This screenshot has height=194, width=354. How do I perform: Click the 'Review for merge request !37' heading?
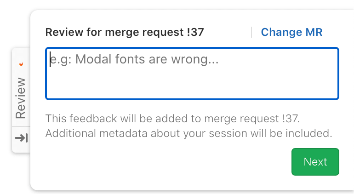tap(125, 32)
